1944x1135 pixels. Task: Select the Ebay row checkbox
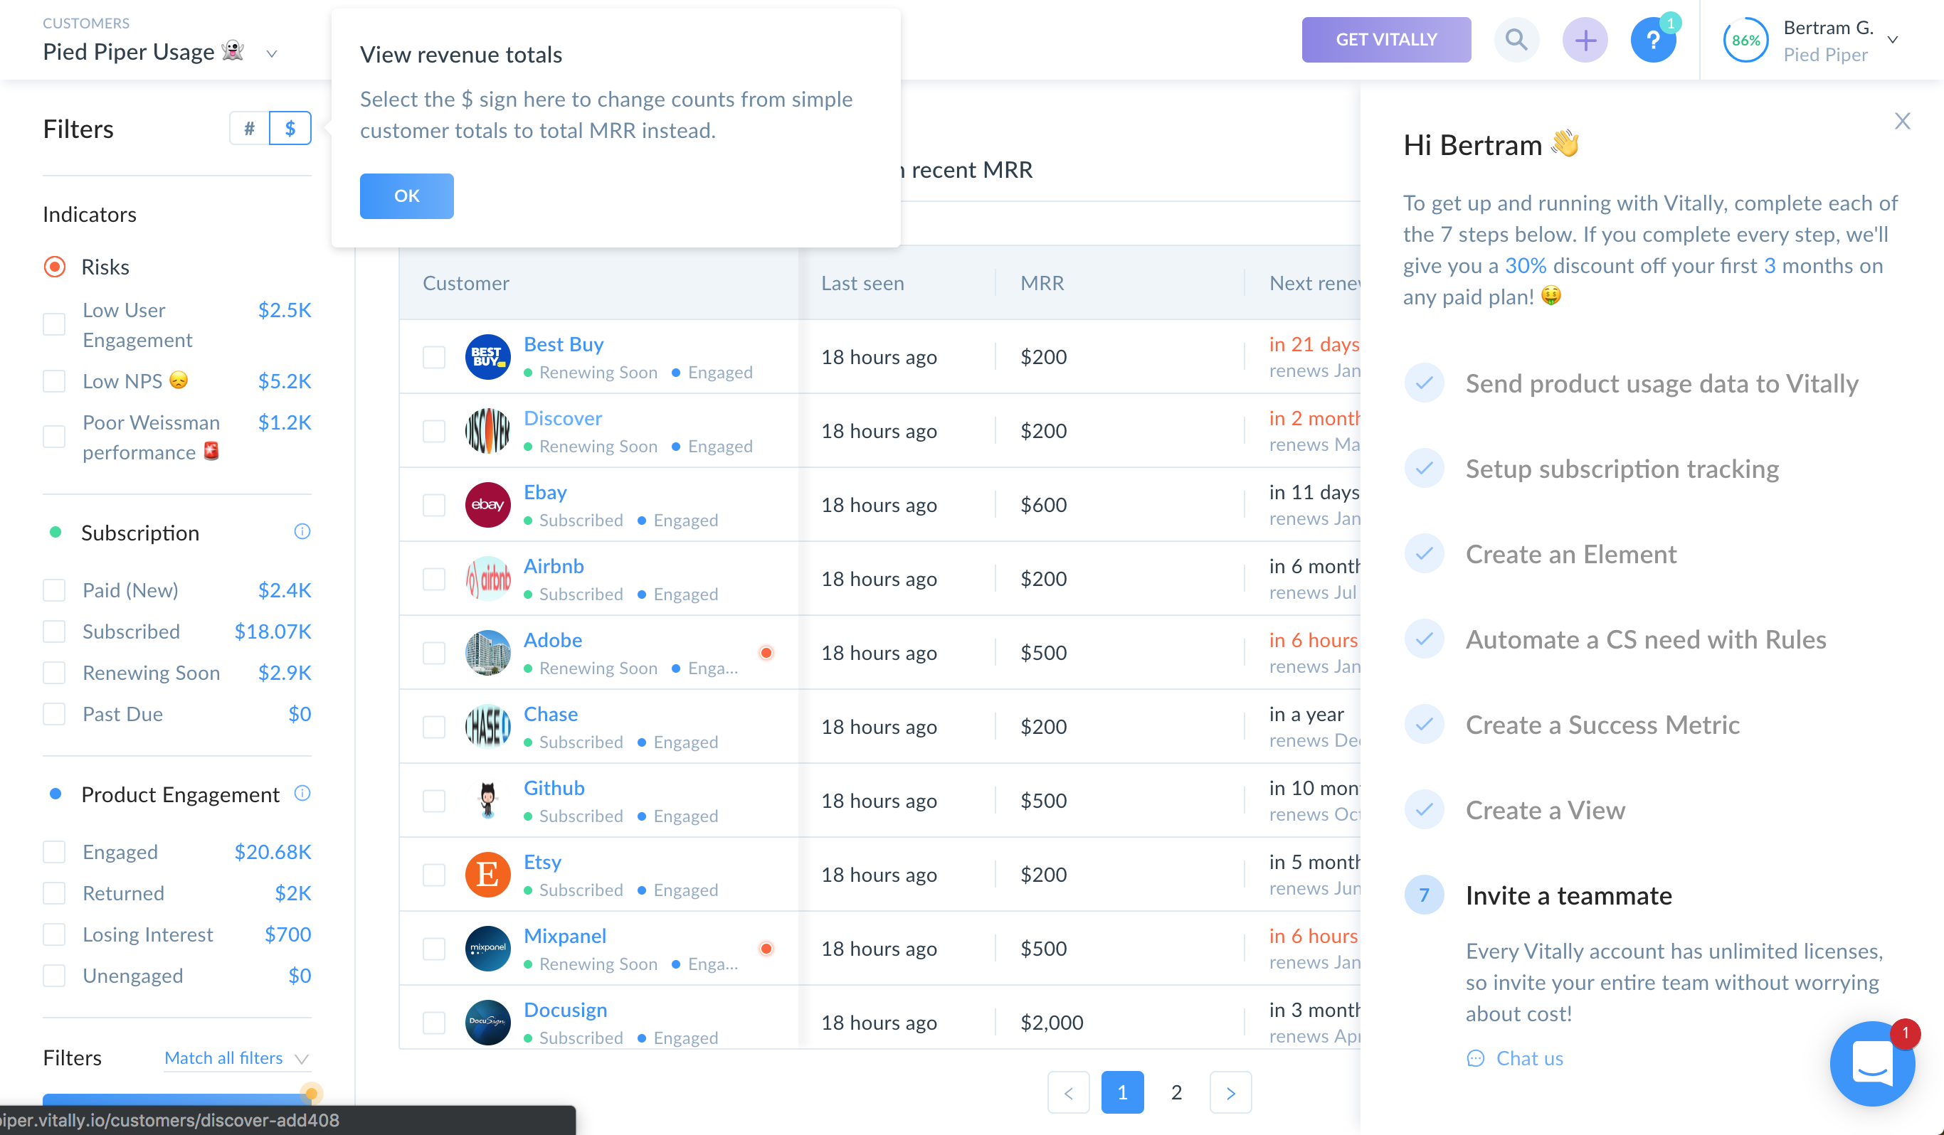click(x=434, y=505)
